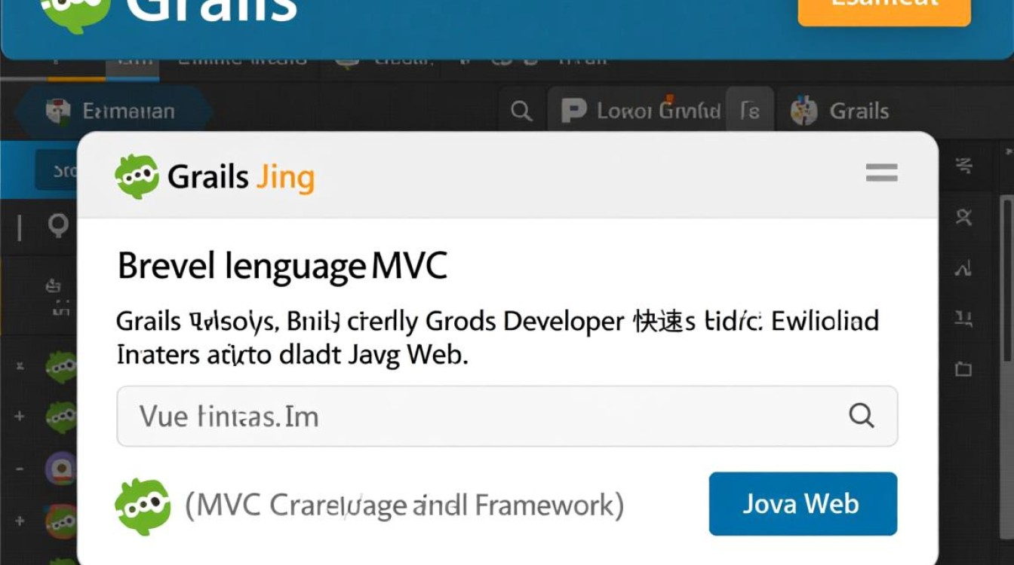Focus the 'Vue fintas.Im' search field
This screenshot has height=565, width=1014.
click(x=507, y=416)
